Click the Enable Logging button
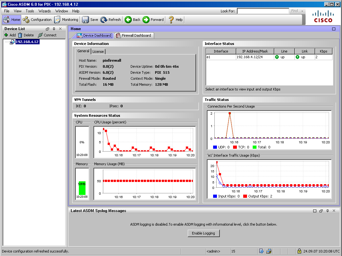 pyautogui.click(x=203, y=233)
